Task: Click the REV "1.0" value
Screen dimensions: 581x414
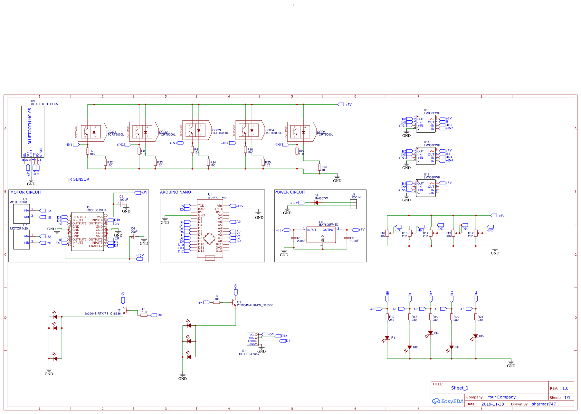Action: click(x=565, y=388)
